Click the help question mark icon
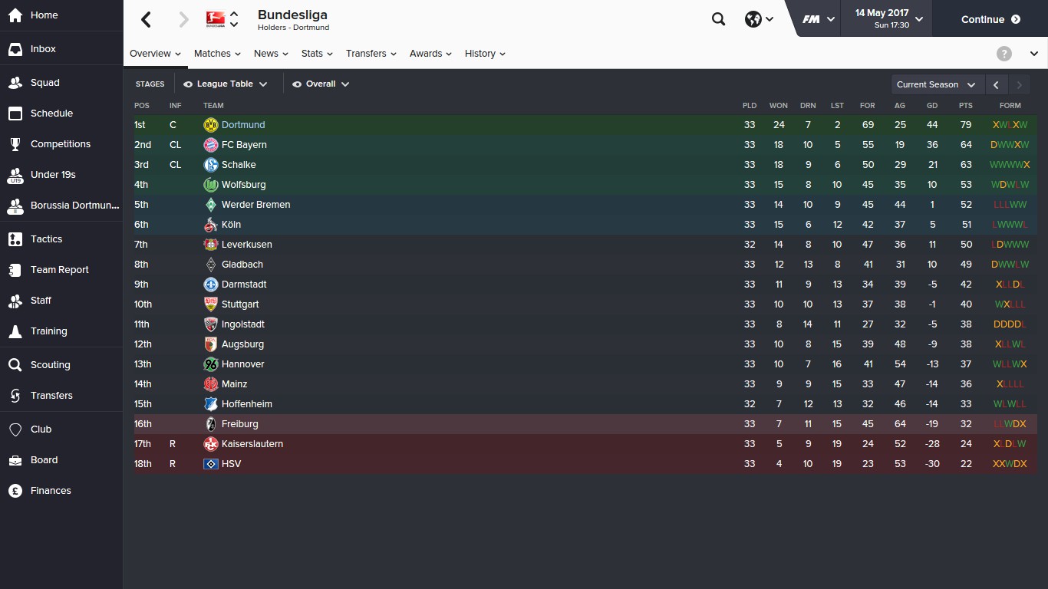Viewport: 1048px width, 589px height. pyautogui.click(x=1004, y=54)
